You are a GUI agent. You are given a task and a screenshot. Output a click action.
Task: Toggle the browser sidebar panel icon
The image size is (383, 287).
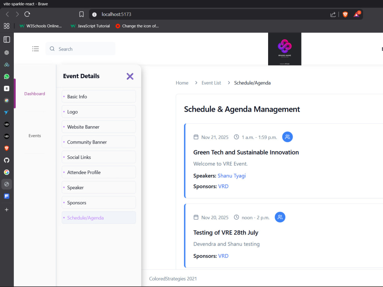pos(7,39)
